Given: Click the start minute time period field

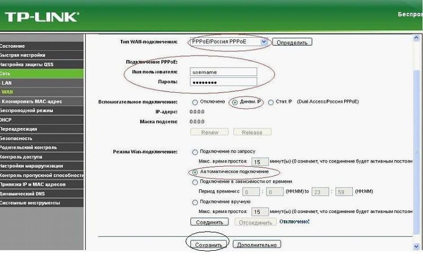Looking at the screenshot, I should point(275,192).
